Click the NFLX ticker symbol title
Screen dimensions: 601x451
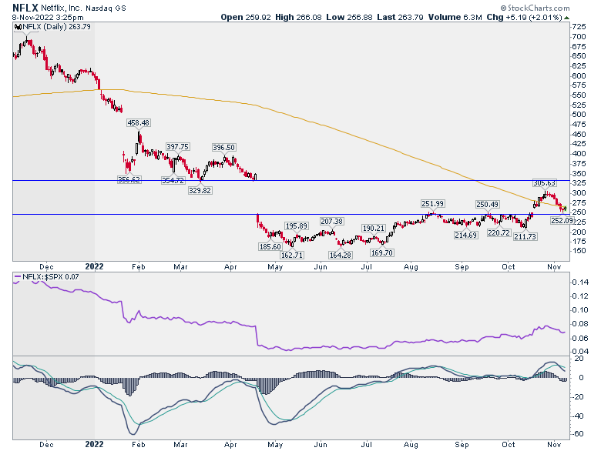25,8
